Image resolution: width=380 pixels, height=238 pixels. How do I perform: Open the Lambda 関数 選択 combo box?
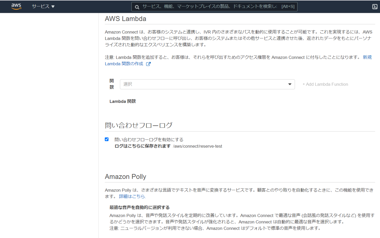point(207,84)
